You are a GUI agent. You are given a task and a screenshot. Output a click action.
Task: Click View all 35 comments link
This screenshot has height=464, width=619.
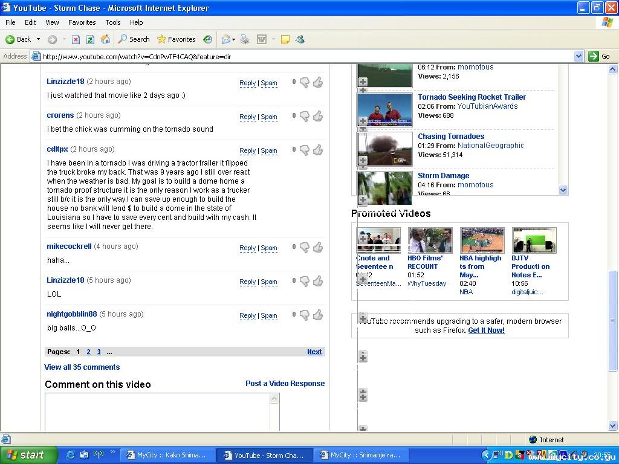(x=82, y=367)
